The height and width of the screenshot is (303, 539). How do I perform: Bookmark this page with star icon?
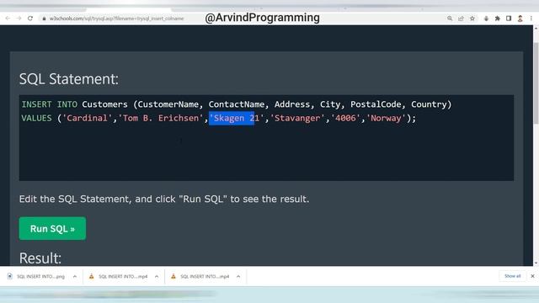(472, 19)
